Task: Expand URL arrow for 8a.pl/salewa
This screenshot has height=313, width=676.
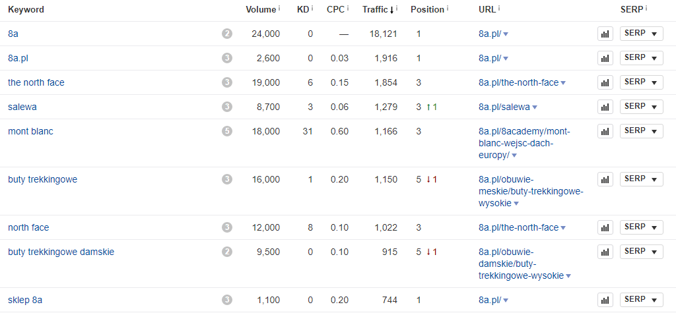Action: point(535,107)
